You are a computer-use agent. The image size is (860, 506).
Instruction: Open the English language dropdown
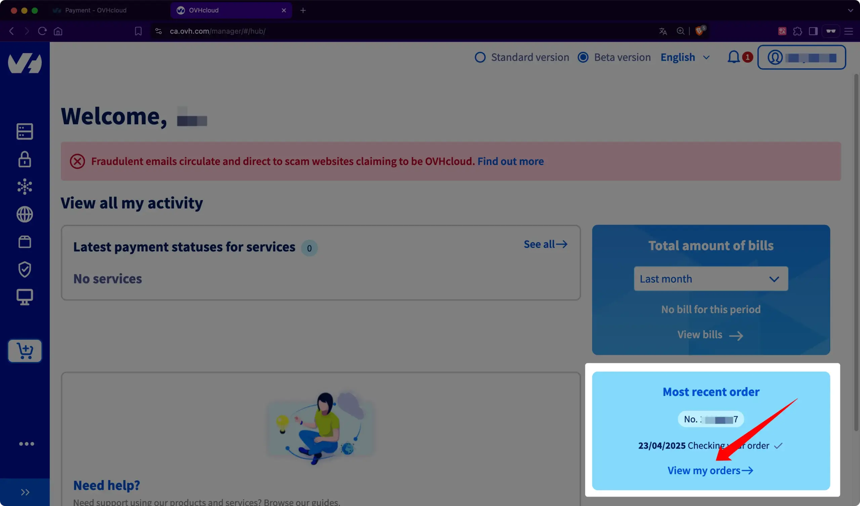(x=685, y=57)
